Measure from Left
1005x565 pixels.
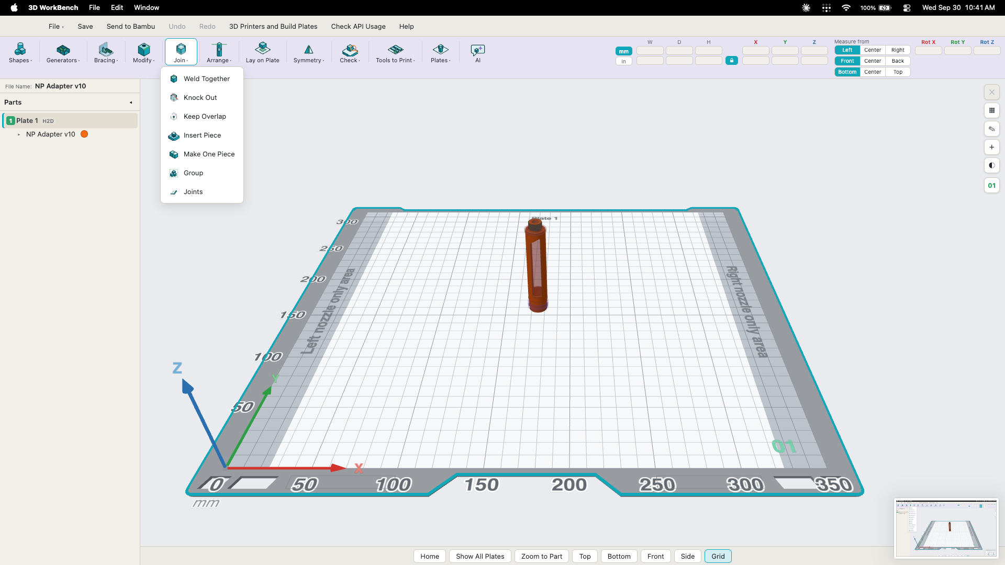coord(847,50)
